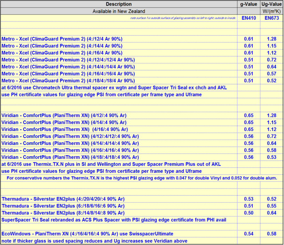This screenshot has height=245, width=284.
Task: Click Ug-Value 0.53 for Viridian 4/18/:4/18/:4
Action: (x=272, y=157)
